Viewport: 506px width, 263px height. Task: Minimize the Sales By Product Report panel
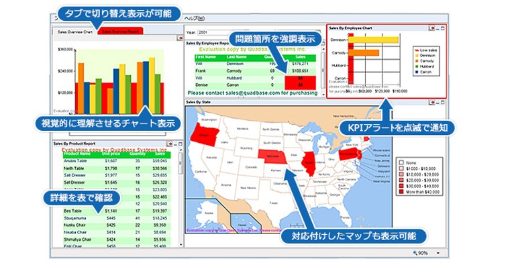tap(176, 144)
